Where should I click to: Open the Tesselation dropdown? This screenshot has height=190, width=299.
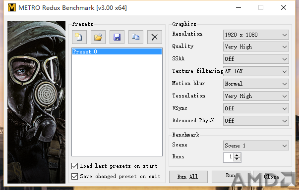pos(256,96)
